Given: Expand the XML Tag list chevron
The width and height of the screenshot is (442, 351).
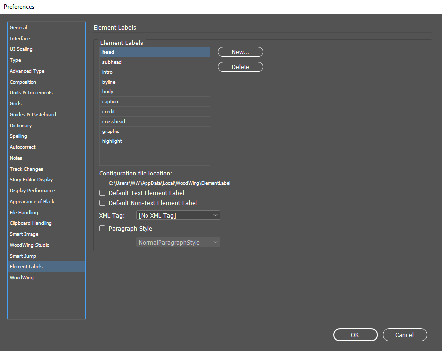Looking at the screenshot, I should (x=215, y=215).
